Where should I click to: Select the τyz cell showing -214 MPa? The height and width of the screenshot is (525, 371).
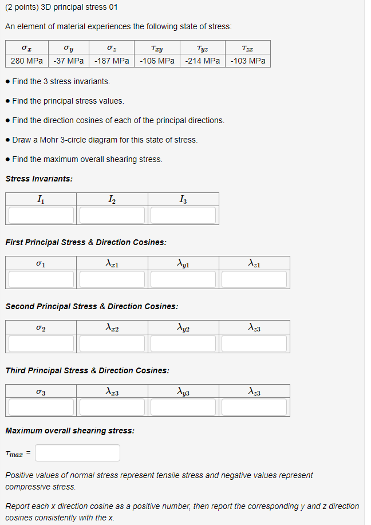[202, 61]
